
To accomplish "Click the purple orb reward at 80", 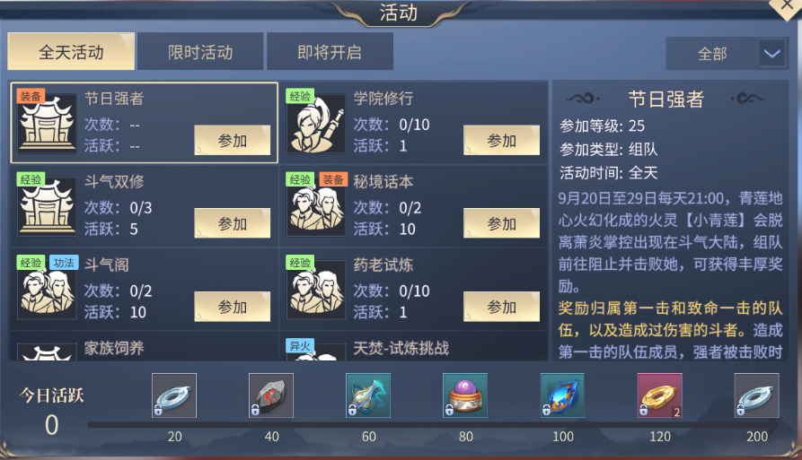I will (x=465, y=395).
